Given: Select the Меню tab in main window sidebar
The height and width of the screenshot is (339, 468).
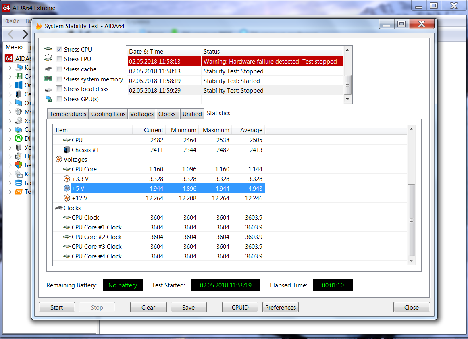Looking at the screenshot, I should coord(14,47).
